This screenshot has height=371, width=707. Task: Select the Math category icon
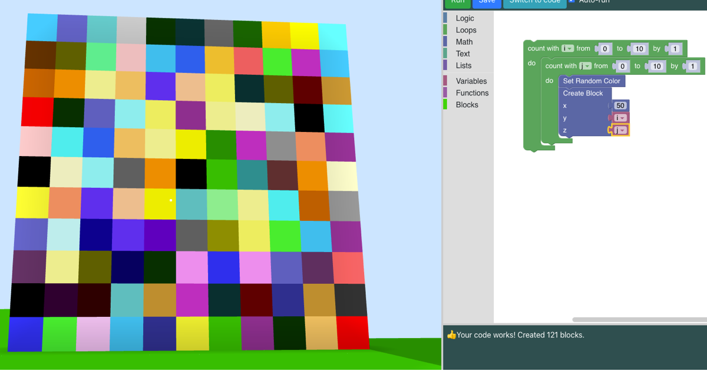[462, 42]
